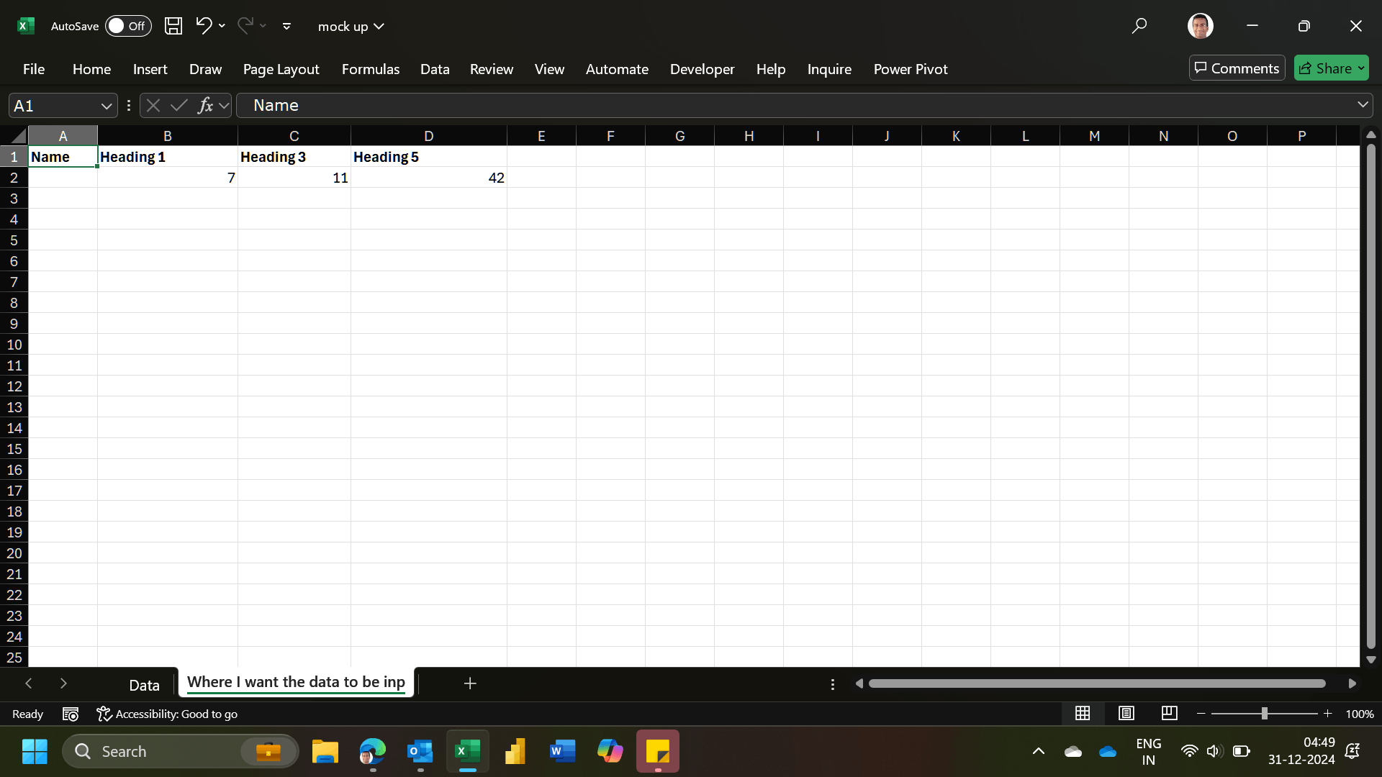Click Accessibility: Good to go status

click(x=167, y=714)
